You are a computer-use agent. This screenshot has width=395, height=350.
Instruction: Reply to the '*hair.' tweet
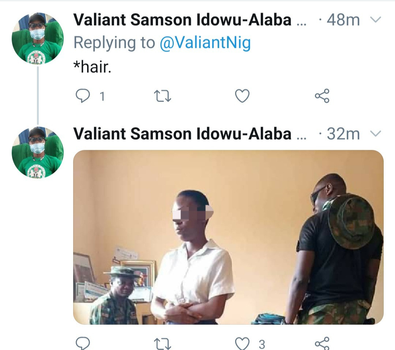pos(83,96)
